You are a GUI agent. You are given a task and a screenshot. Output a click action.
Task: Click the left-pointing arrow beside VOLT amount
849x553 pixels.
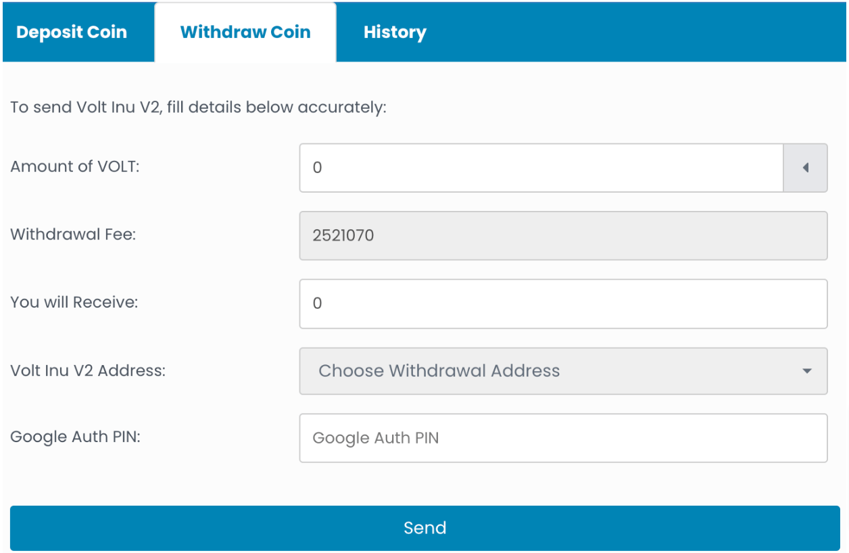tap(805, 168)
